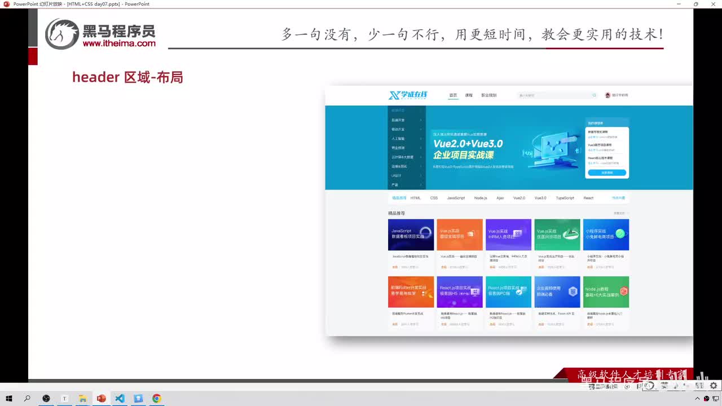Select the Vue2.0 tab

coord(519,198)
